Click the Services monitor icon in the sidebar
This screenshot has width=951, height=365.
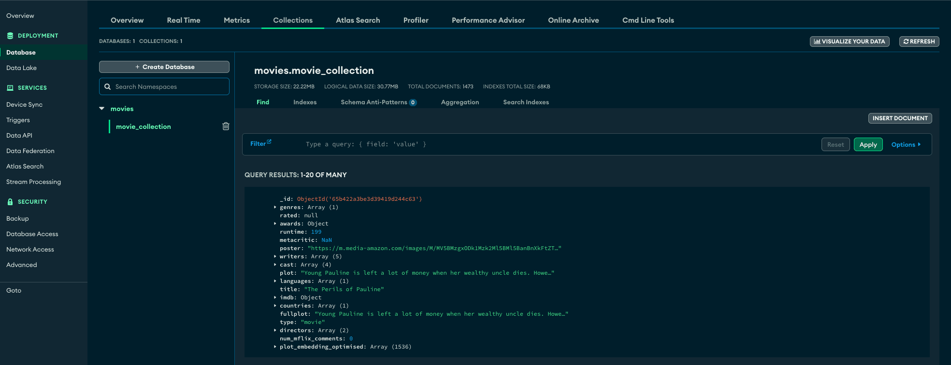point(10,88)
